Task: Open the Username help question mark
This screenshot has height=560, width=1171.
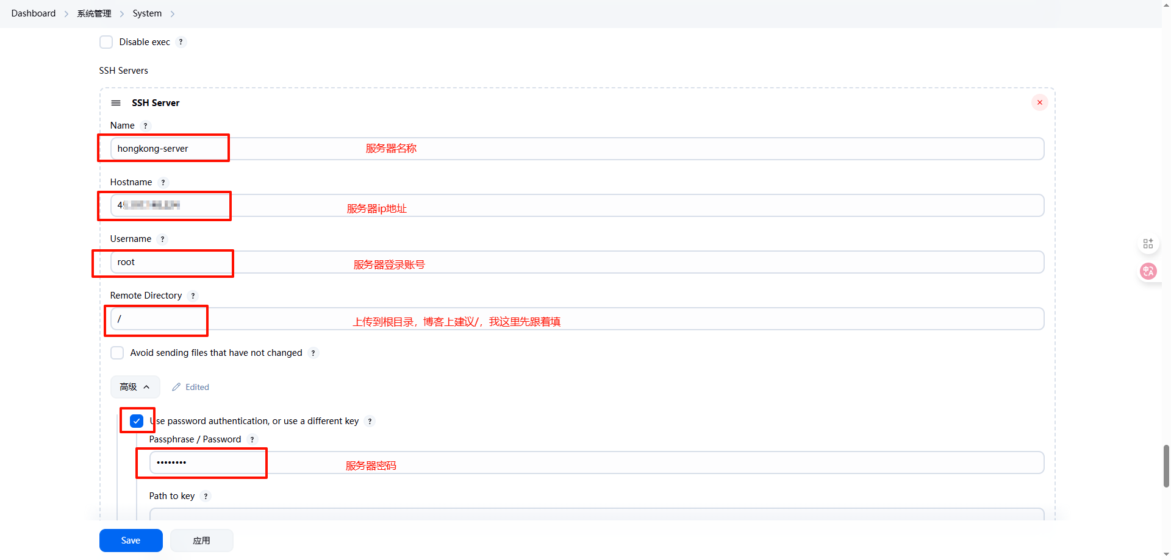Action: pyautogui.click(x=162, y=239)
